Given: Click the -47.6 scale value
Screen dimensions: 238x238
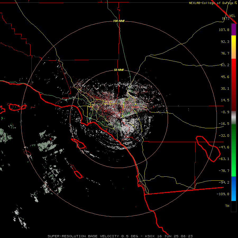Looking at the screenshot, I should coord(224,147).
